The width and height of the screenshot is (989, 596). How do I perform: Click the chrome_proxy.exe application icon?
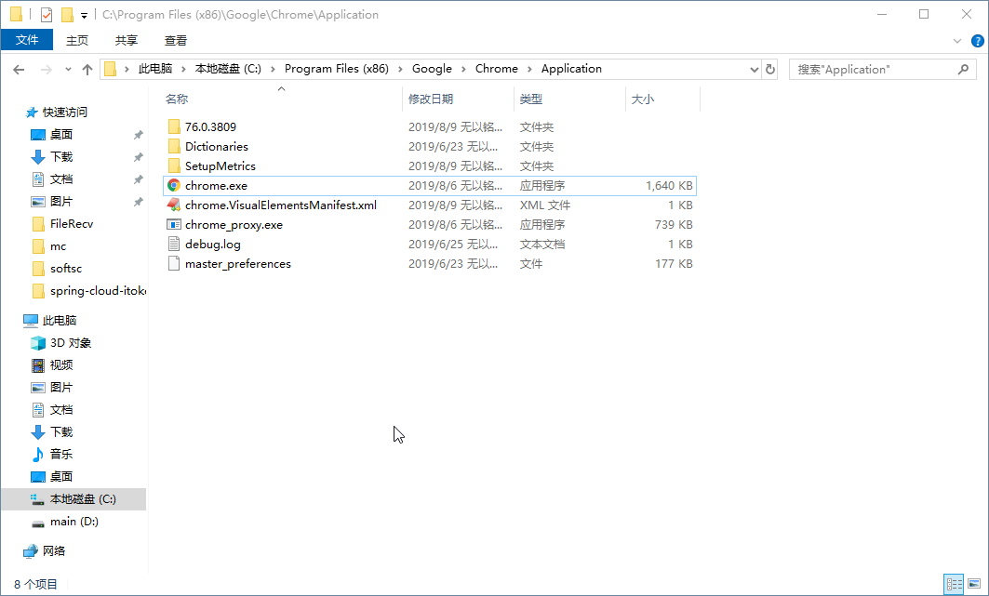(173, 224)
